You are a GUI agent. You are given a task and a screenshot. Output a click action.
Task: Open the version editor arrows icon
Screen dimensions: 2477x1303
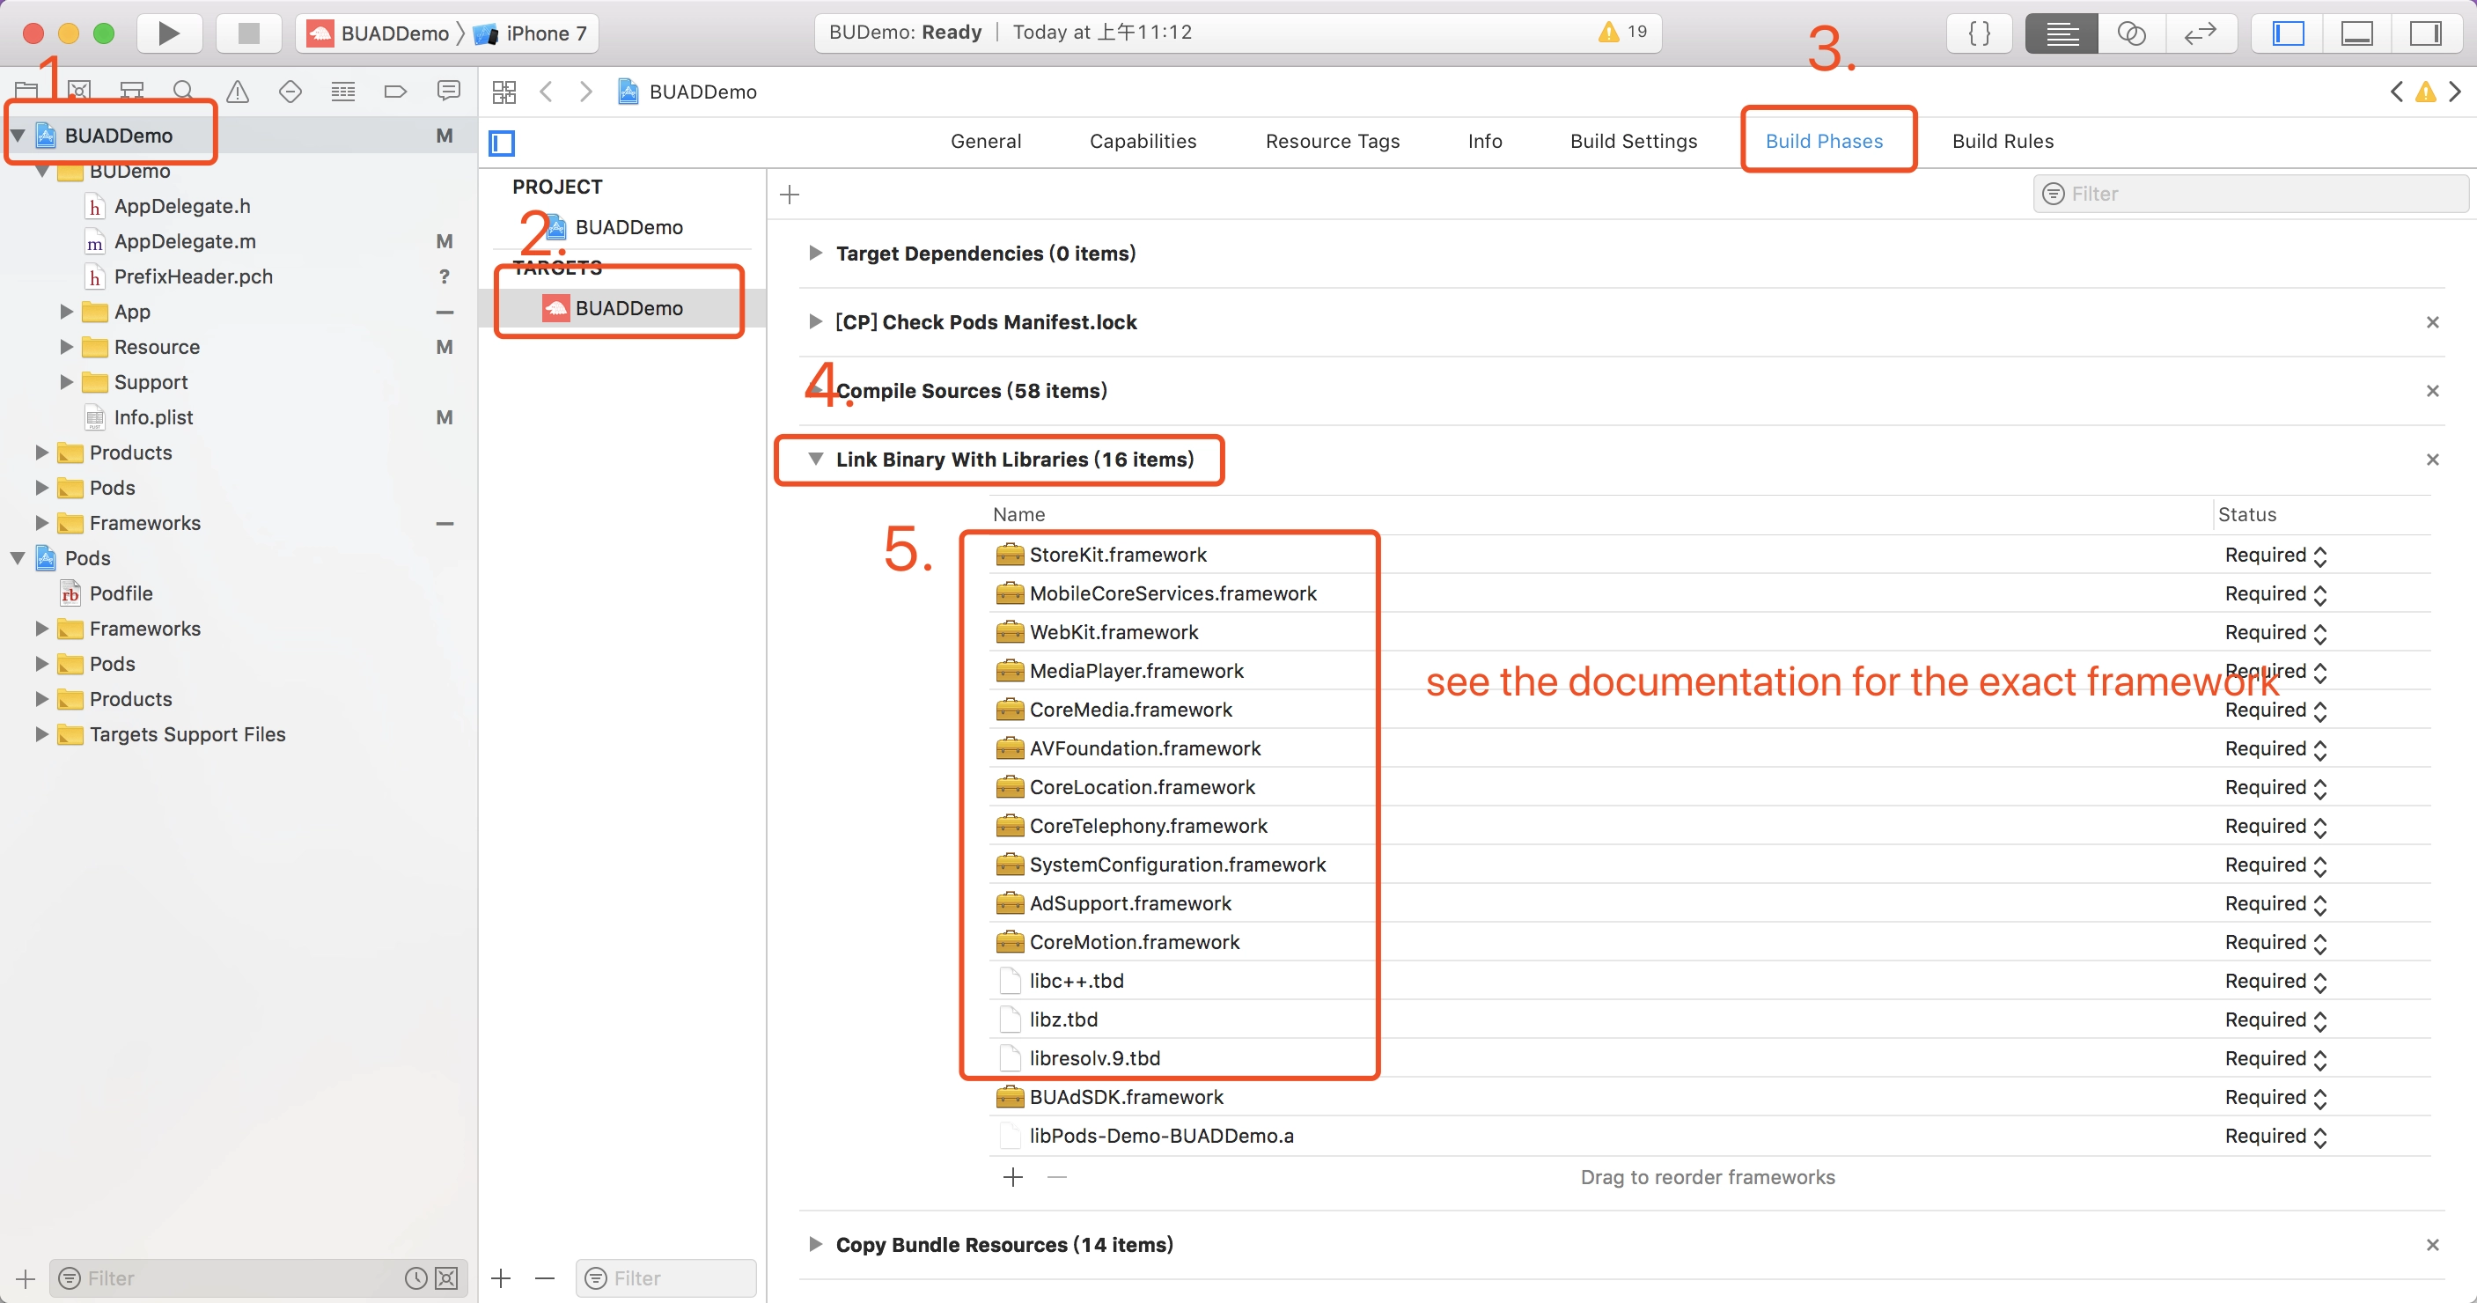pos(2200,33)
